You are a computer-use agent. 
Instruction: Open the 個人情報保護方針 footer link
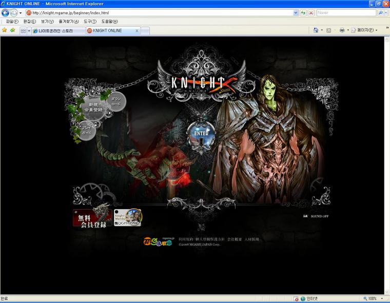pyautogui.click(x=210, y=239)
